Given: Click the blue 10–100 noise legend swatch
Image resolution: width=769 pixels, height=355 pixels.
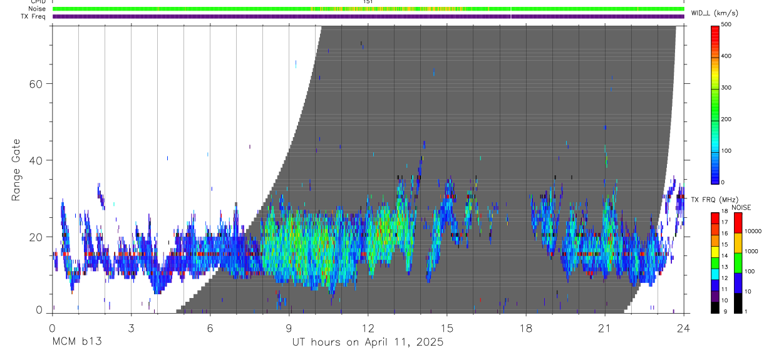Looking at the screenshot, I should [737, 282].
